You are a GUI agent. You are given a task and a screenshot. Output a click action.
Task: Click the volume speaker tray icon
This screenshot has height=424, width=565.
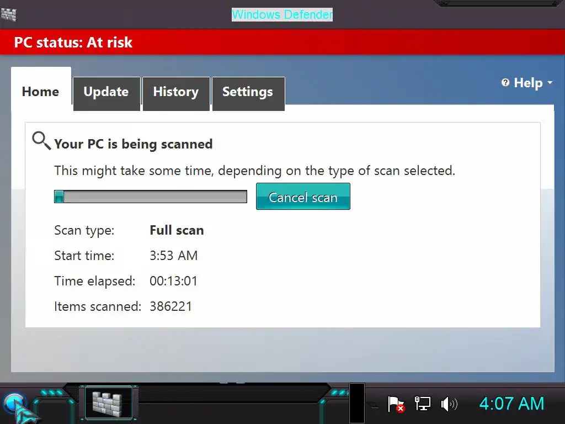[449, 404]
